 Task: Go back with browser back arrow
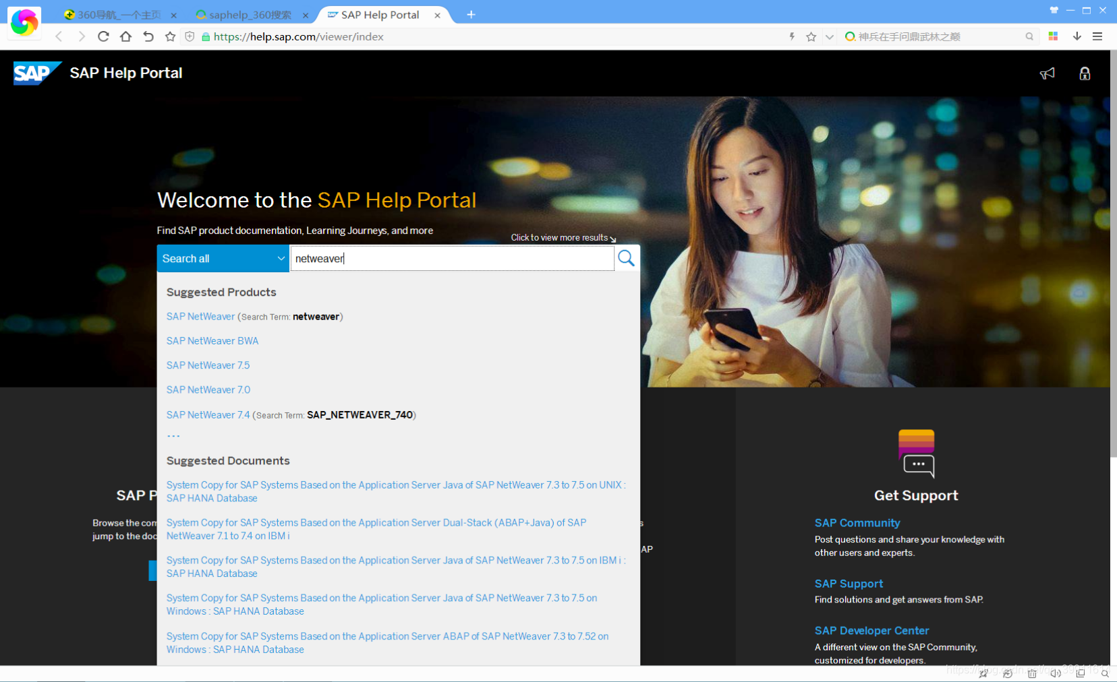pos(59,36)
